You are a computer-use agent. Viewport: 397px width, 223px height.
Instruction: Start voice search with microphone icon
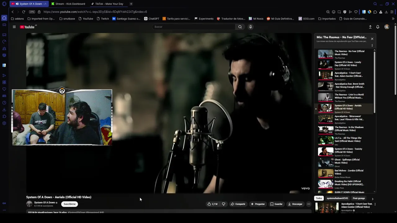[250, 27]
